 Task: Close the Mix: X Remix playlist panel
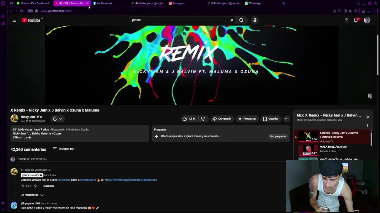click(368, 117)
